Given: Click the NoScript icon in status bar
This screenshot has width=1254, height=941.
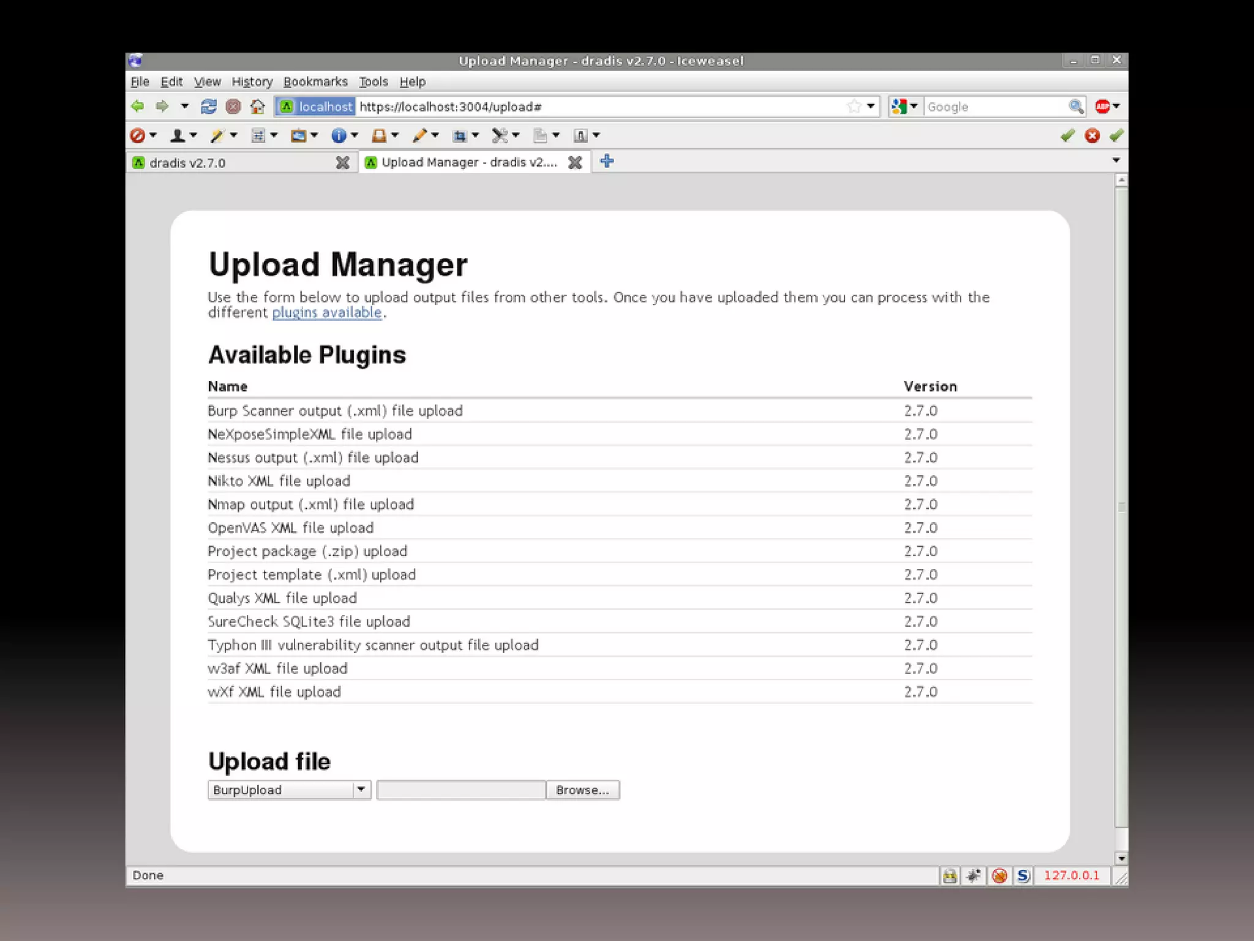Looking at the screenshot, I should (1023, 875).
